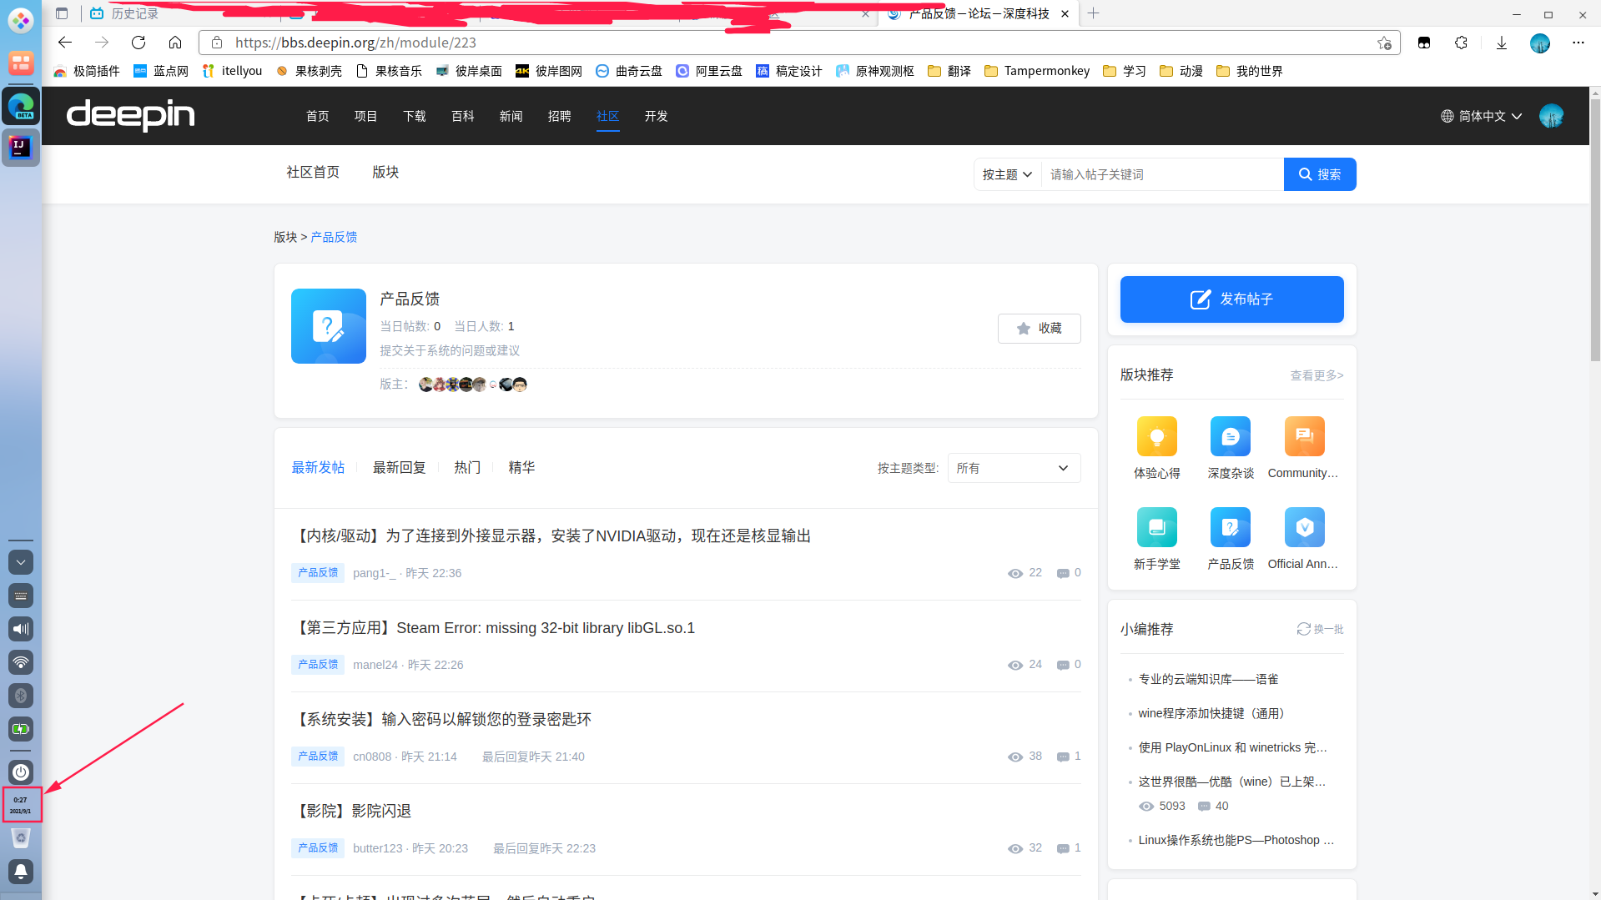Open the 简体中文 language dropdown
The width and height of the screenshot is (1601, 900).
pos(1482,116)
